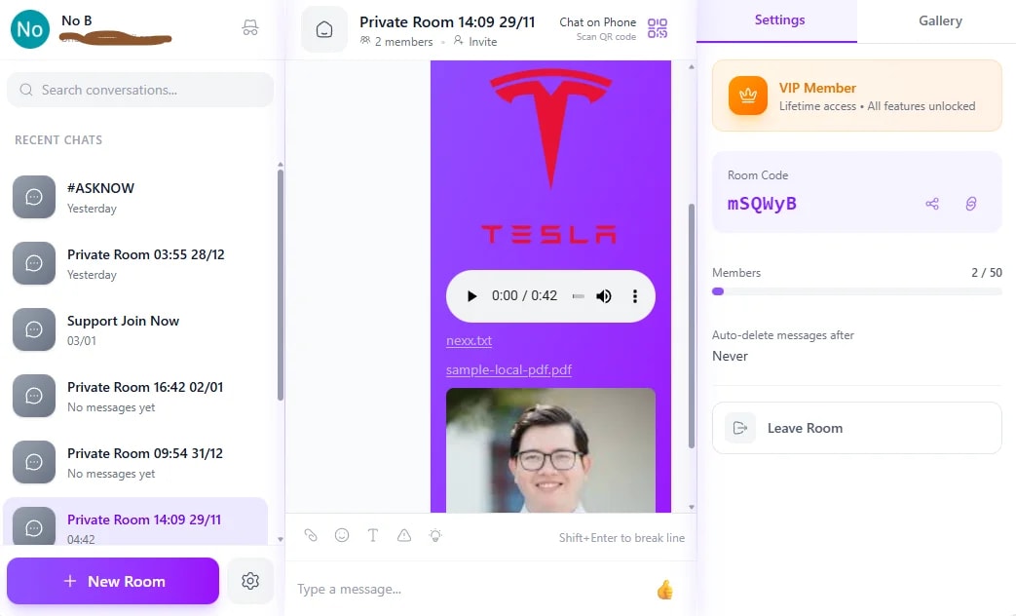Open the QR code to chat on phone
The image size is (1016, 616).
(658, 28)
